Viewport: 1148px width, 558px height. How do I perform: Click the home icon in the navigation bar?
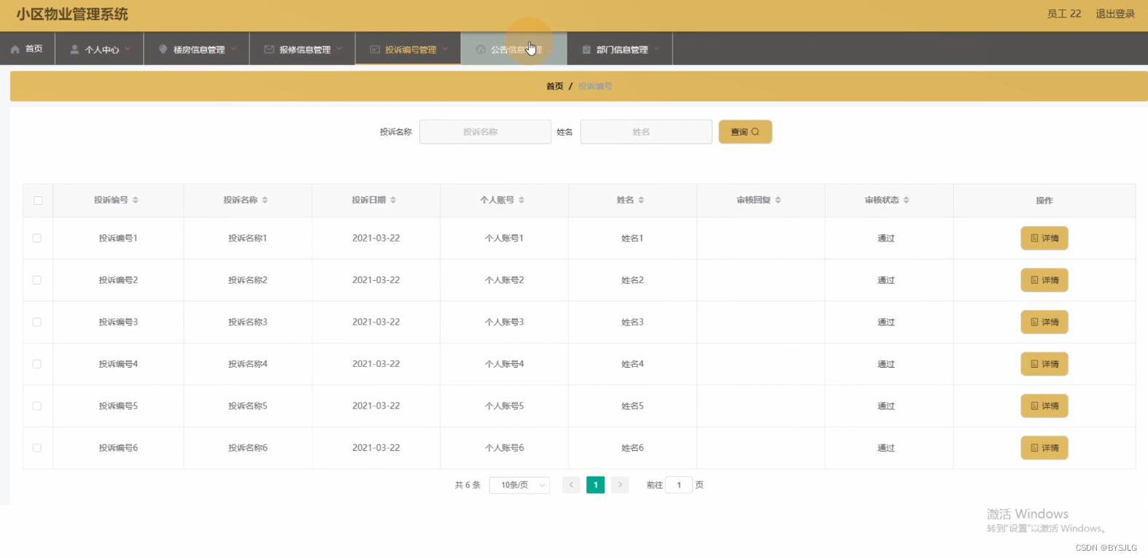(x=15, y=50)
